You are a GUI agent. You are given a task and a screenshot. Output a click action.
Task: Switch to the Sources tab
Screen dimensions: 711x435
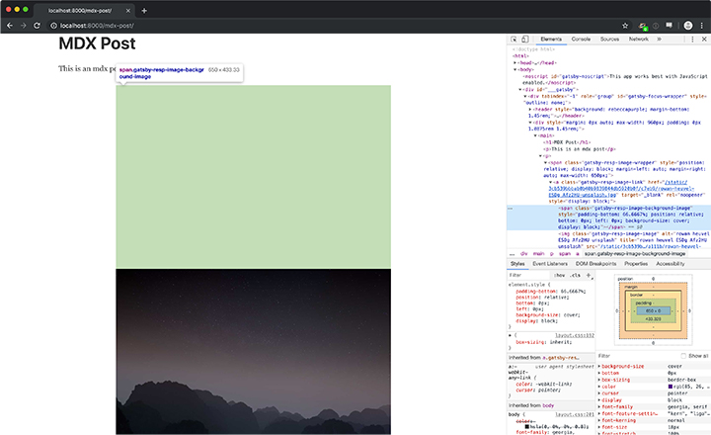click(x=609, y=40)
